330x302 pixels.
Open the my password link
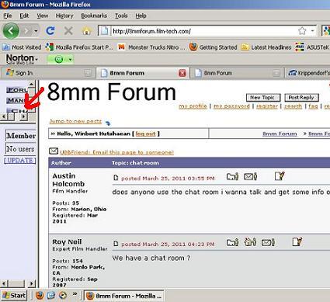pyautogui.click(x=231, y=106)
